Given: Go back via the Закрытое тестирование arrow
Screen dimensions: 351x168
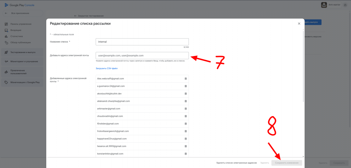Looking at the screenshot, I should pos(75,16).
